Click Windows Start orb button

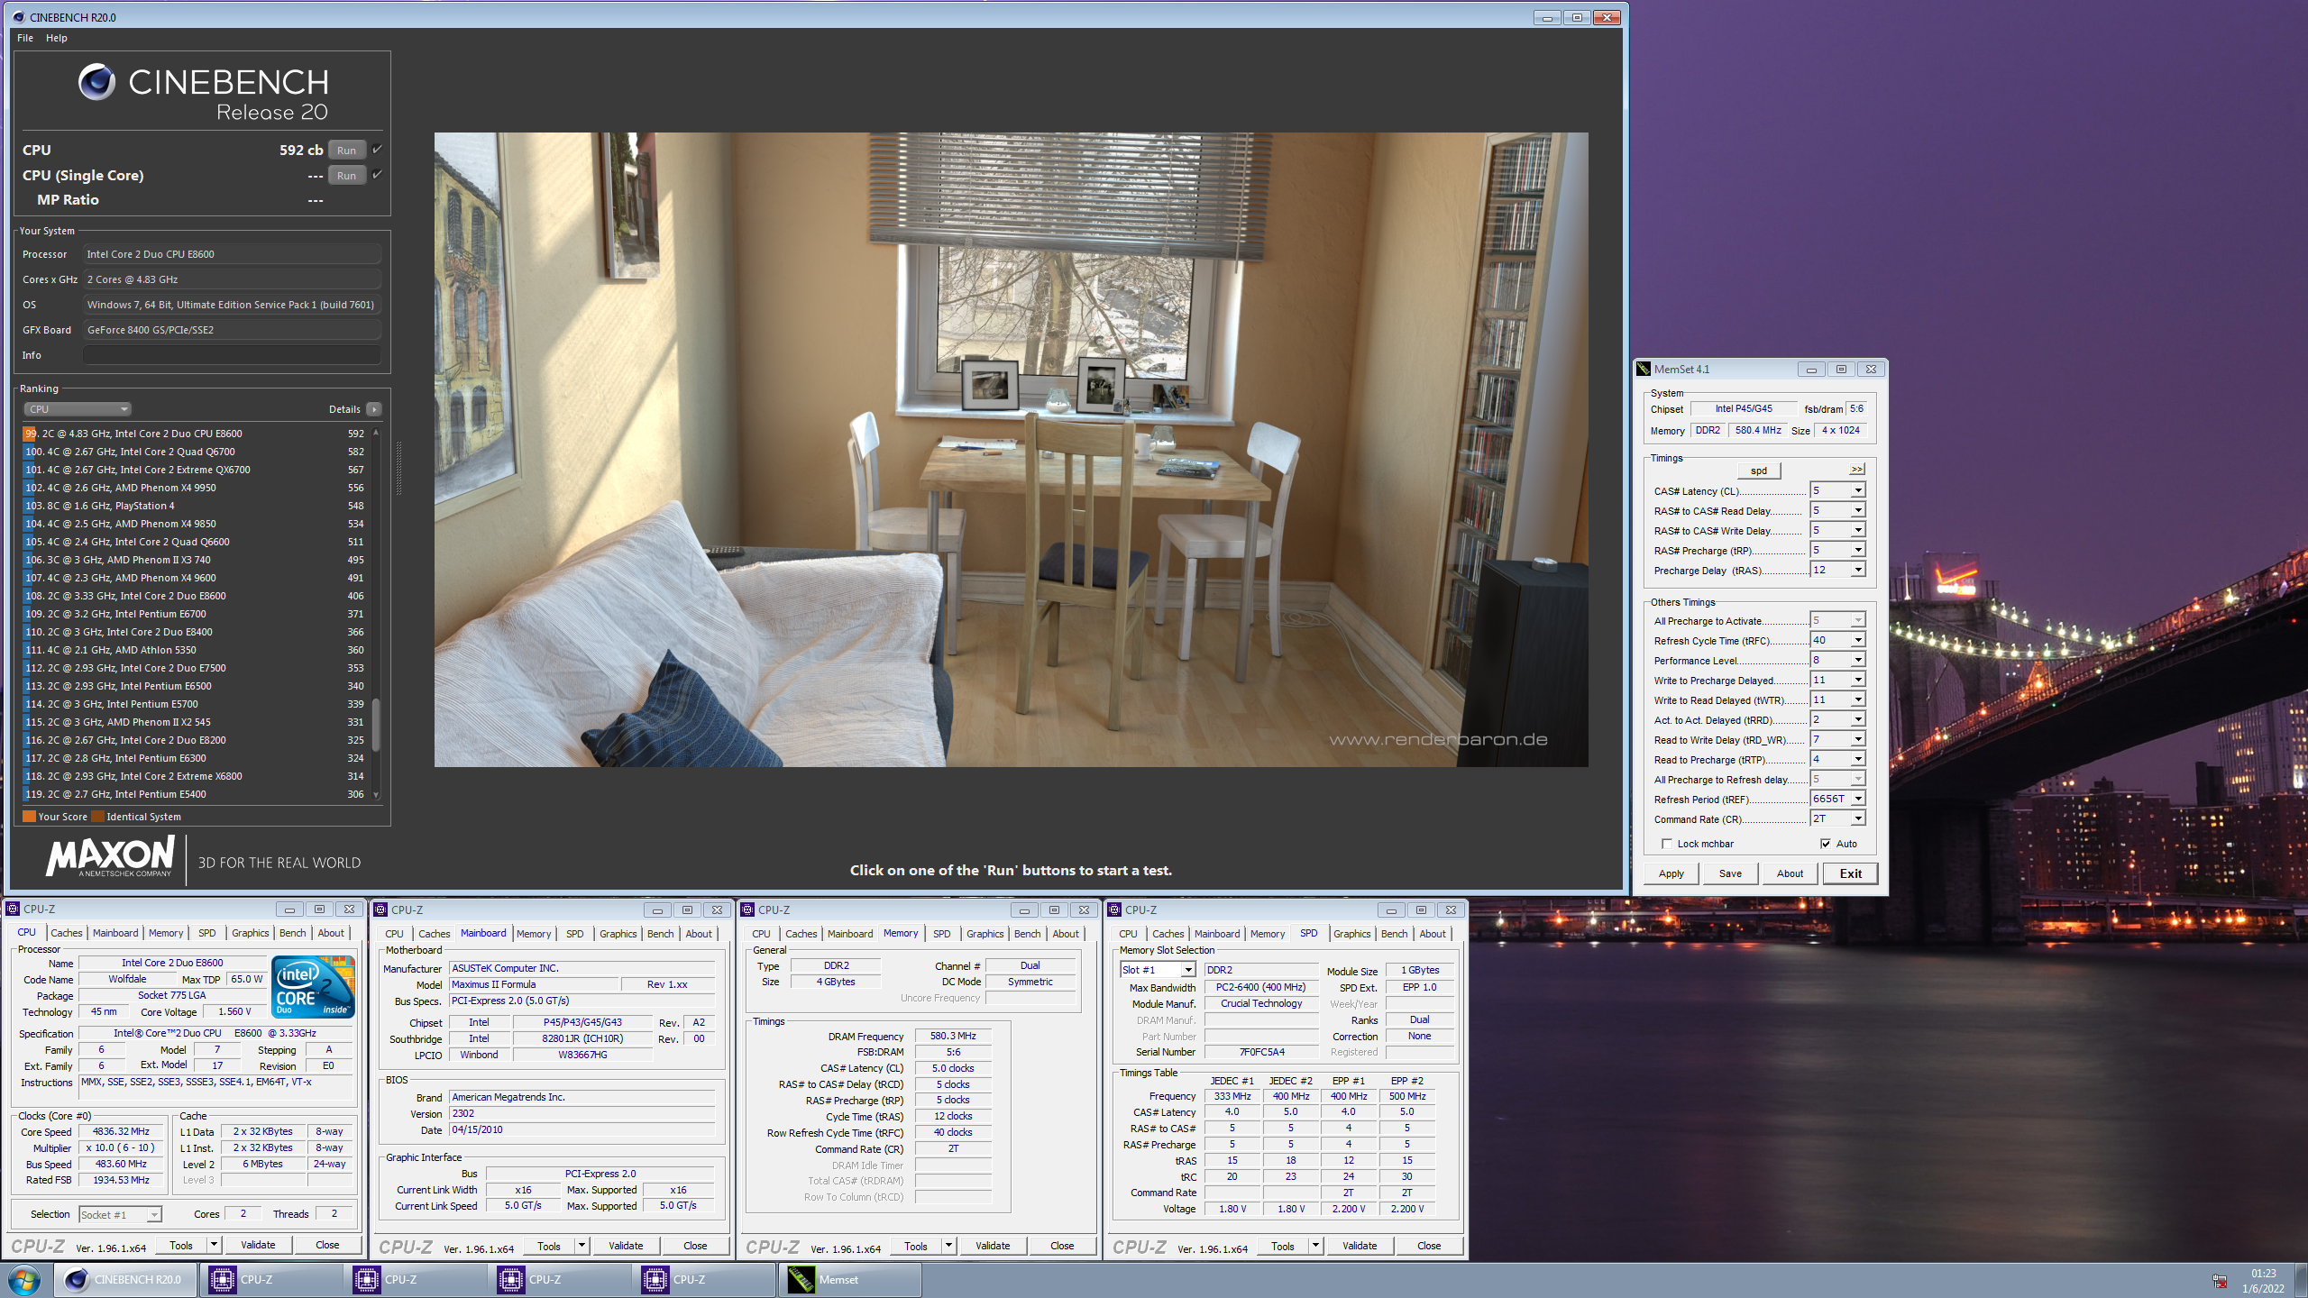coord(24,1280)
